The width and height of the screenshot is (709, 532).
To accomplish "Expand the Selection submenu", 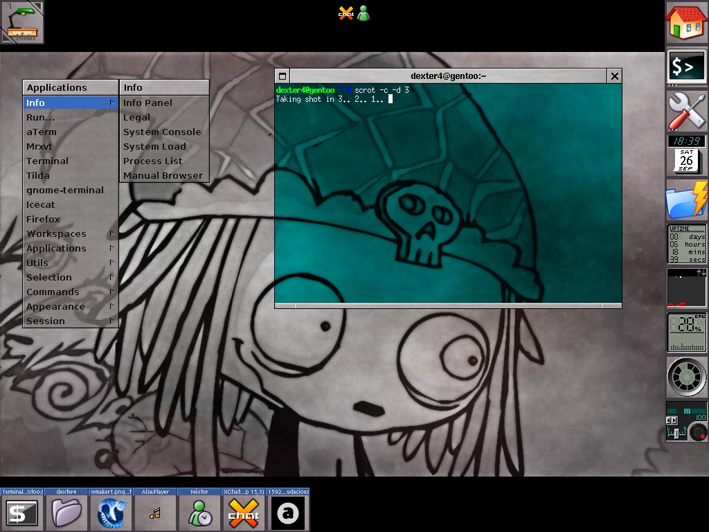I will point(71,277).
